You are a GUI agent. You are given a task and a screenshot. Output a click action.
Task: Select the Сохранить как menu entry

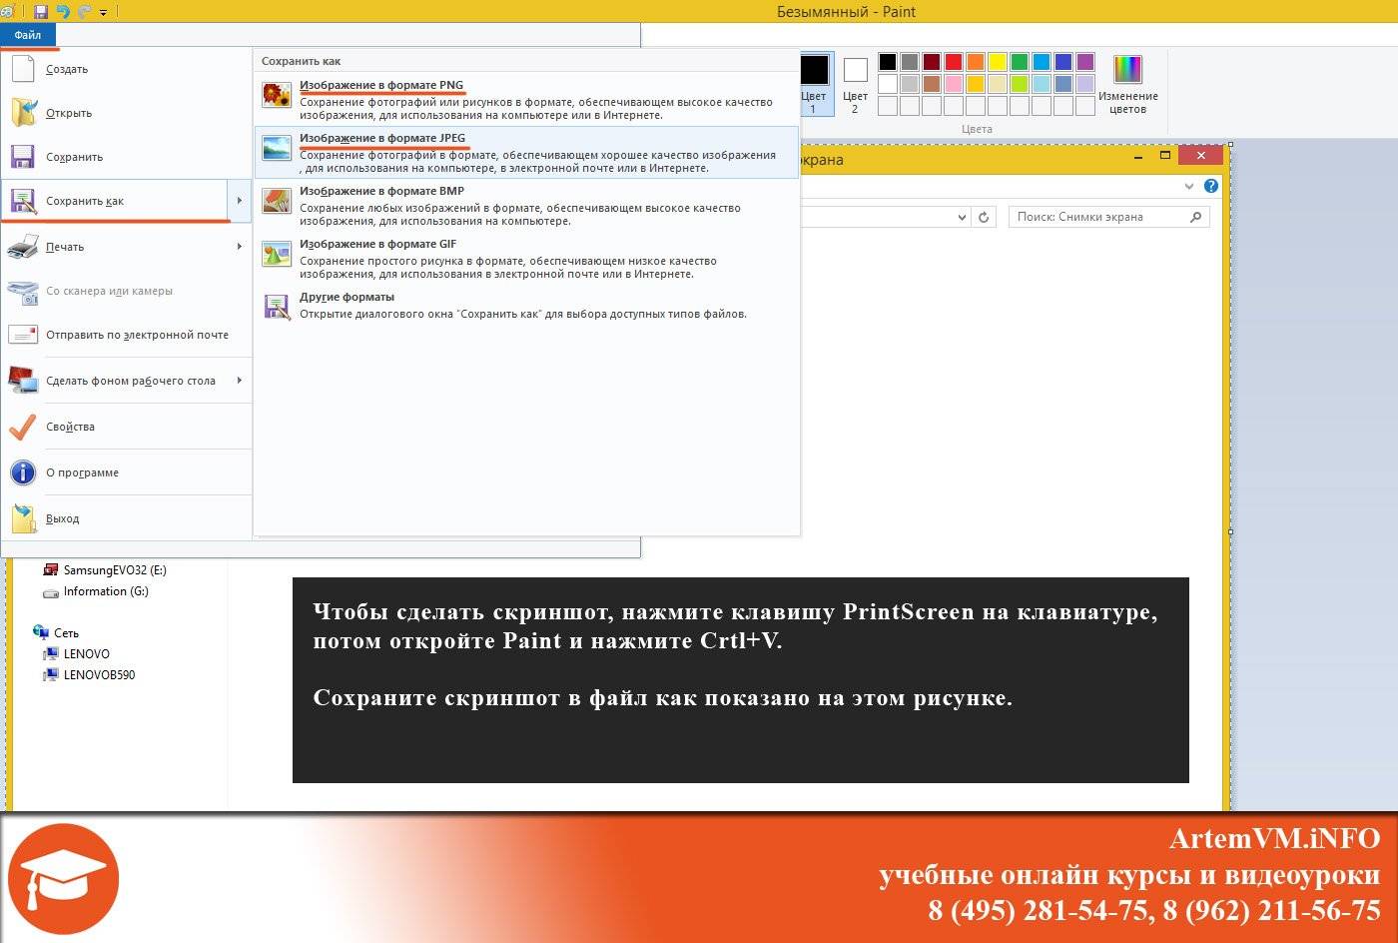click(115, 201)
